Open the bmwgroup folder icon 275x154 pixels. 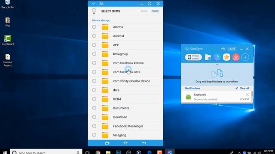[105, 54]
